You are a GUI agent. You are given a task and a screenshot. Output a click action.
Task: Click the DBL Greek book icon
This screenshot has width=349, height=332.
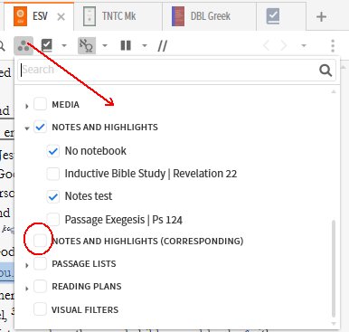(x=178, y=16)
